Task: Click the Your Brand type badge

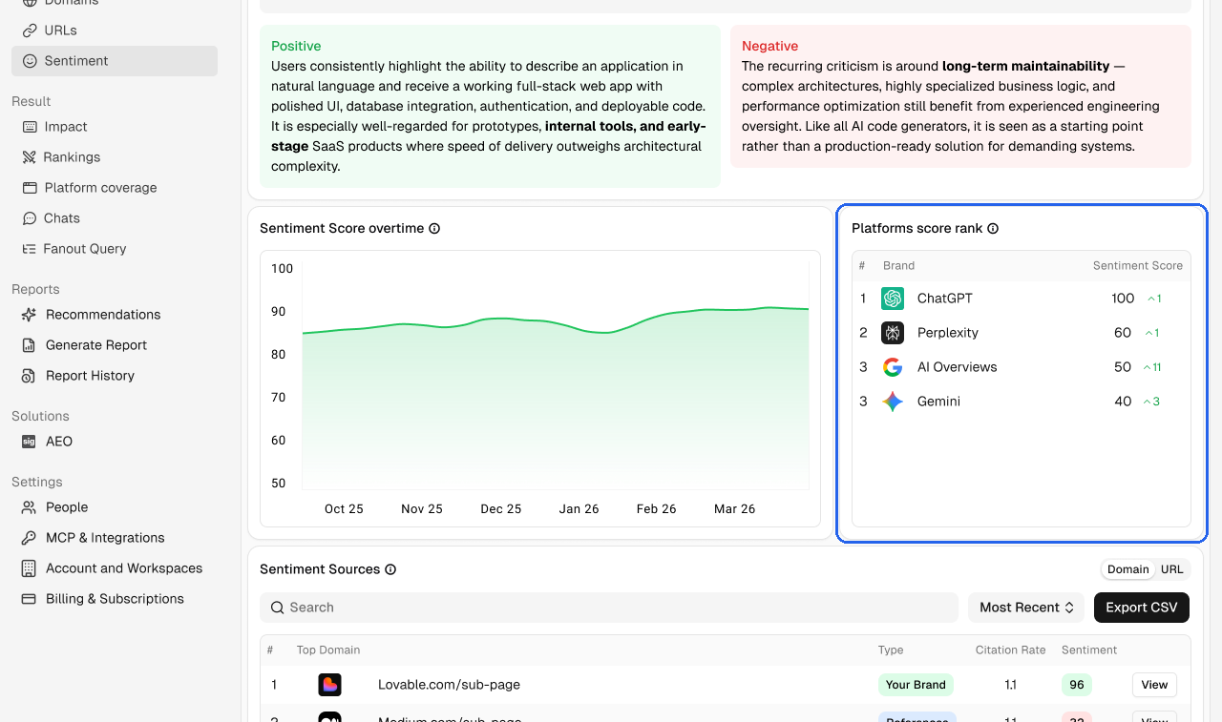Action: click(x=916, y=685)
